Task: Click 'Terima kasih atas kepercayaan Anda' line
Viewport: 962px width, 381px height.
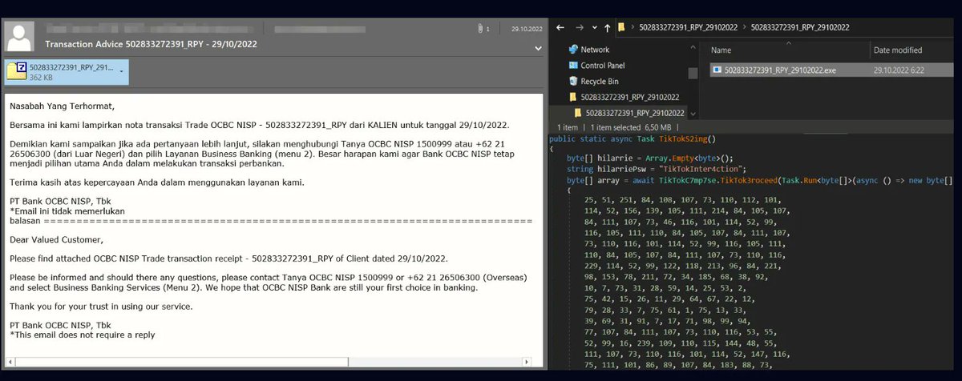Action: pos(157,182)
